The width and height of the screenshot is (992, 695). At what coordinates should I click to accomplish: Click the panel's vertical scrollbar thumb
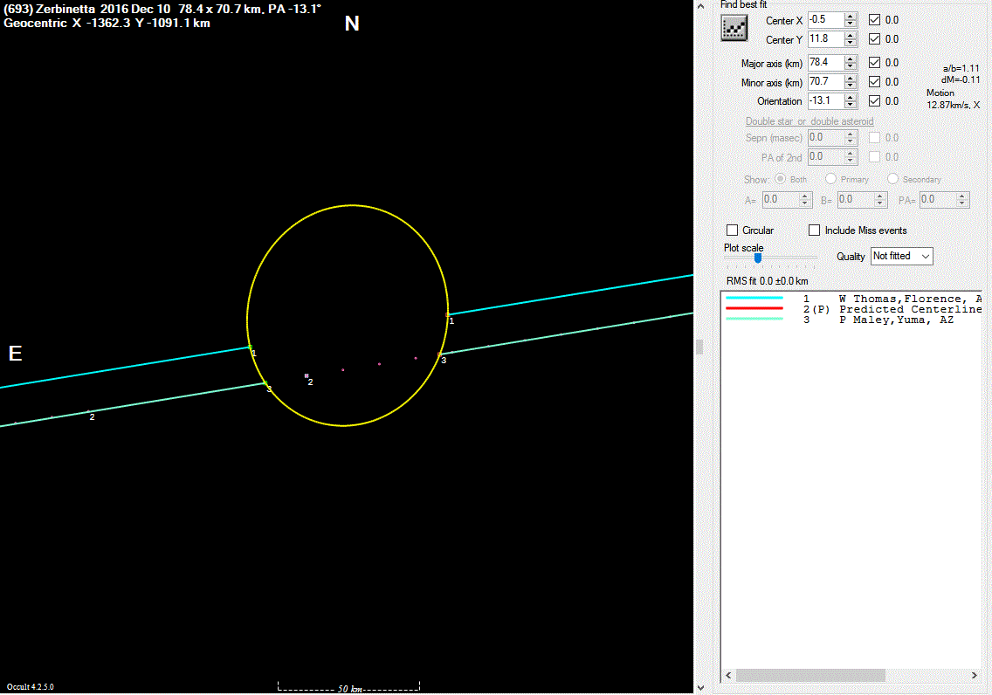pos(699,347)
